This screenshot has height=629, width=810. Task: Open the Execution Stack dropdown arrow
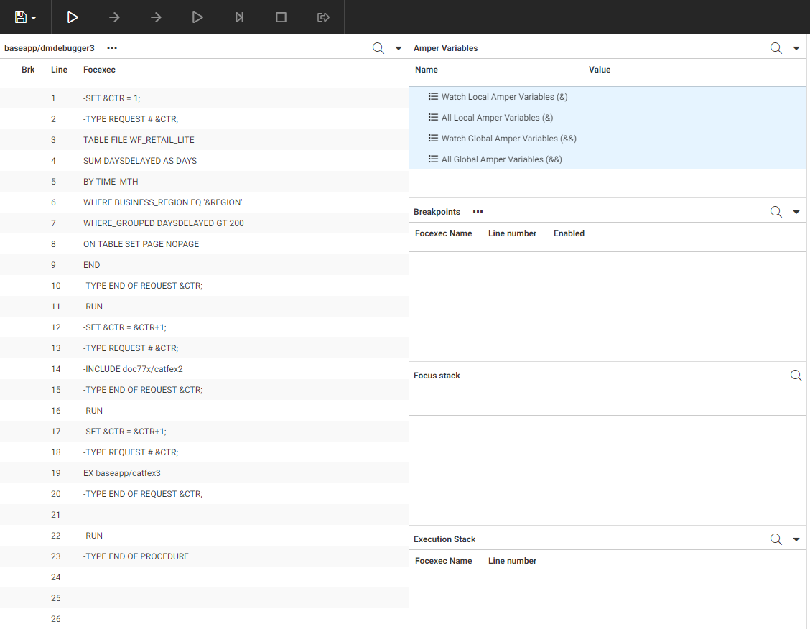coord(796,539)
